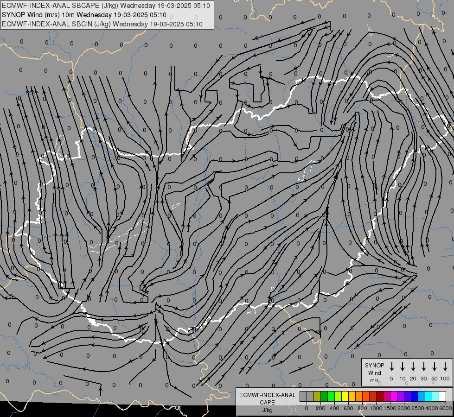The height and width of the screenshot is (417, 454).
Task: Click the 30 m/s wind arrow in legend
Action: coord(423,366)
